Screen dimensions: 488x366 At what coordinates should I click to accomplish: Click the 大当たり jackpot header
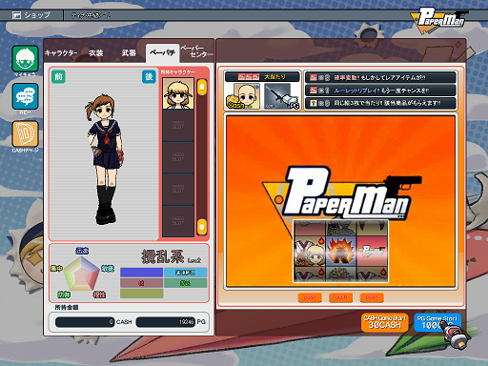click(262, 77)
